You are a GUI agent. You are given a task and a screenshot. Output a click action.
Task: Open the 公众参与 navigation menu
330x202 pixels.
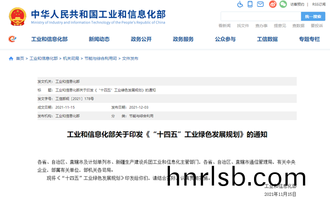[225, 39]
